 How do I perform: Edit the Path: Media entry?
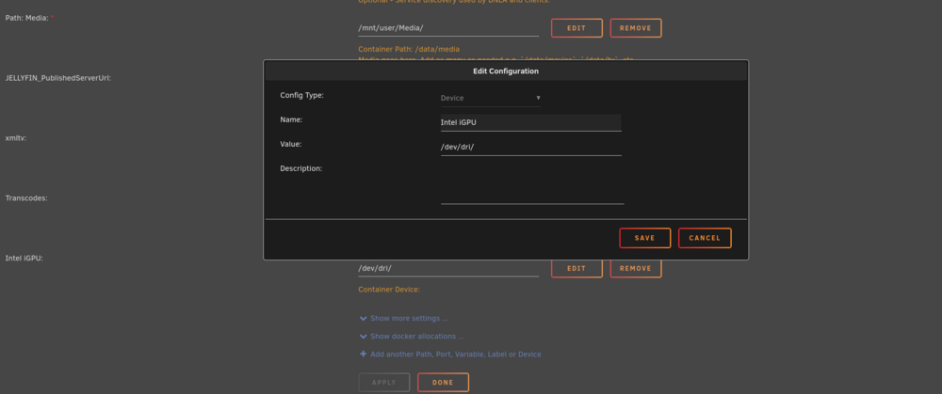pyautogui.click(x=577, y=28)
